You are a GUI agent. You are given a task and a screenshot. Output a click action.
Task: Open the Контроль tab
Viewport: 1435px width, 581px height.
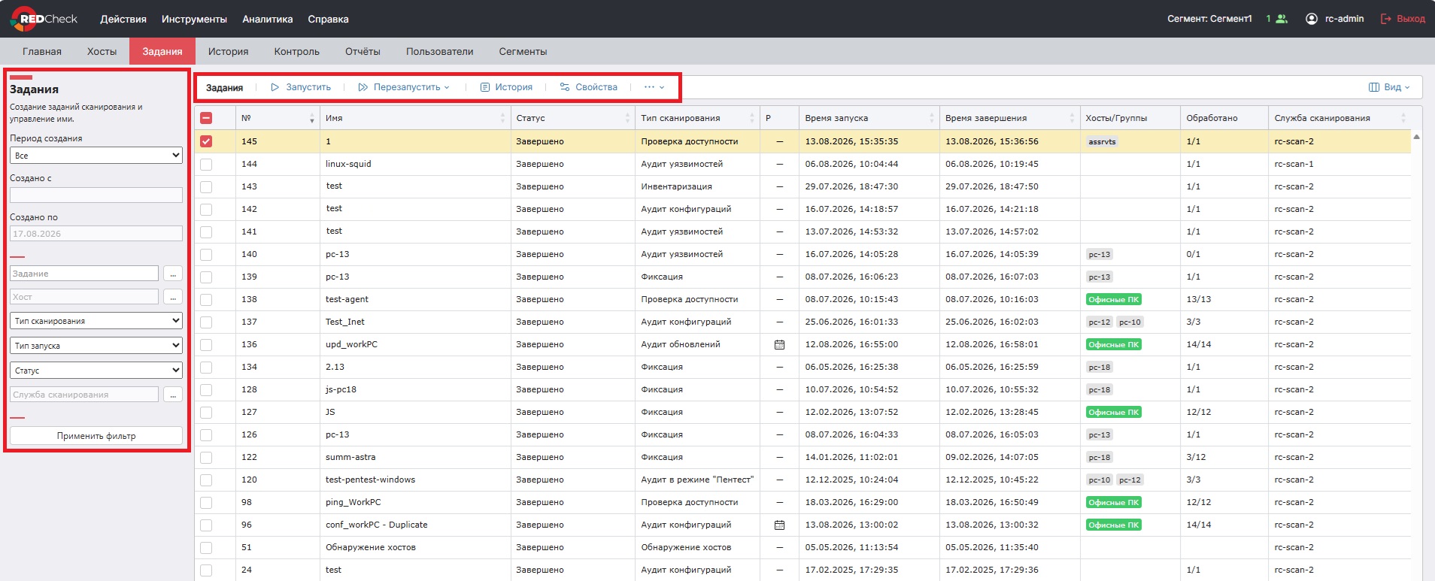pyautogui.click(x=296, y=51)
